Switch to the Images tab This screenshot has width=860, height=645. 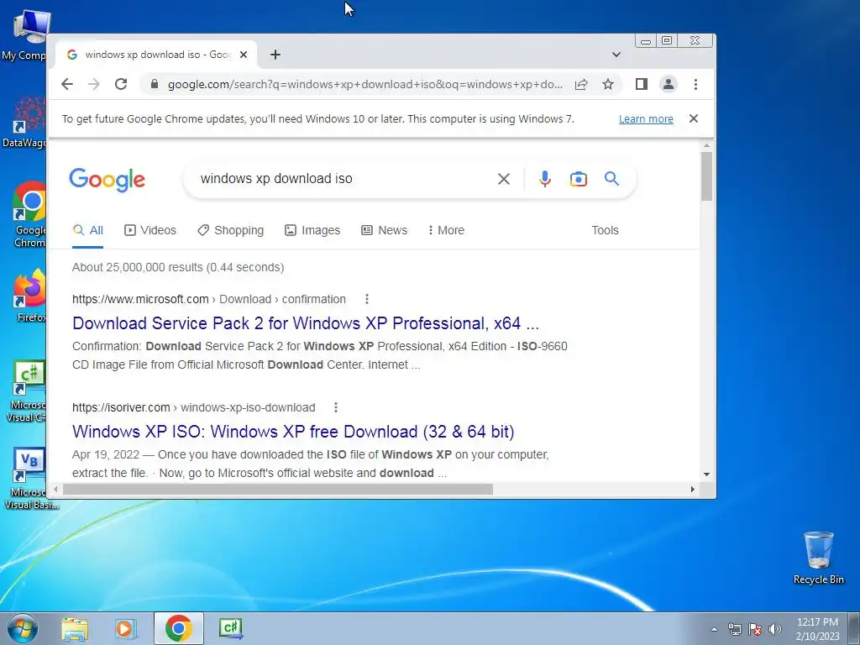point(312,230)
